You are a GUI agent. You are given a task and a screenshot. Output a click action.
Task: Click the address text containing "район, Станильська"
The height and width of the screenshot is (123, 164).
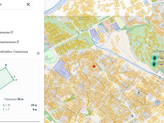(x=14, y=52)
